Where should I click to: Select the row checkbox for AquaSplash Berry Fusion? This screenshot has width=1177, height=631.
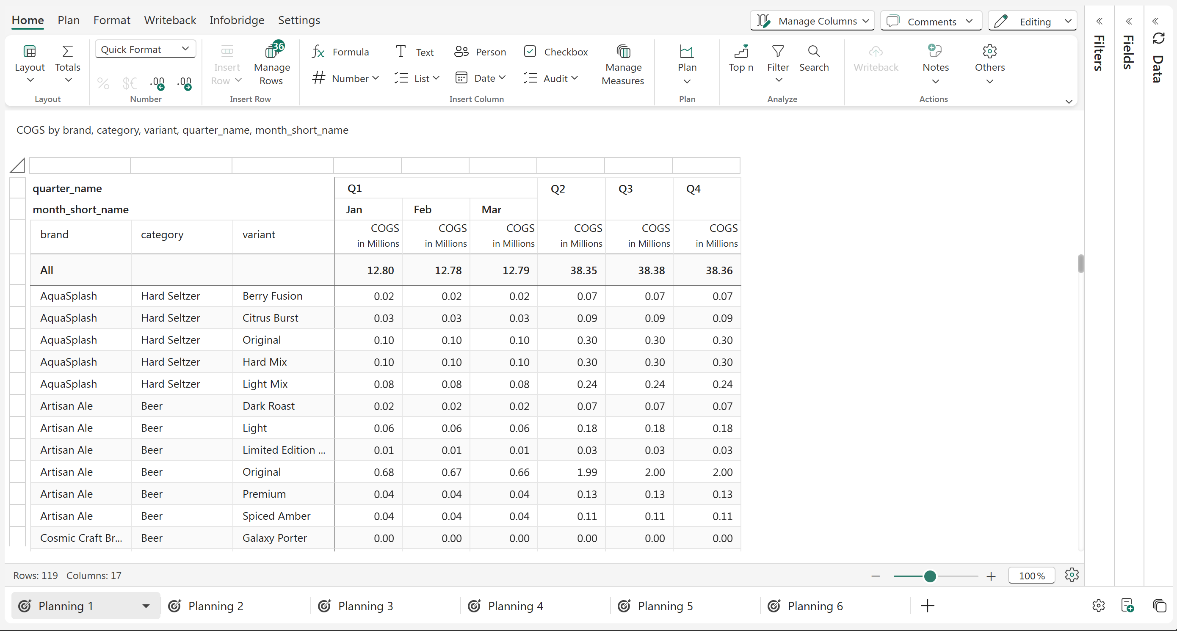tap(17, 296)
